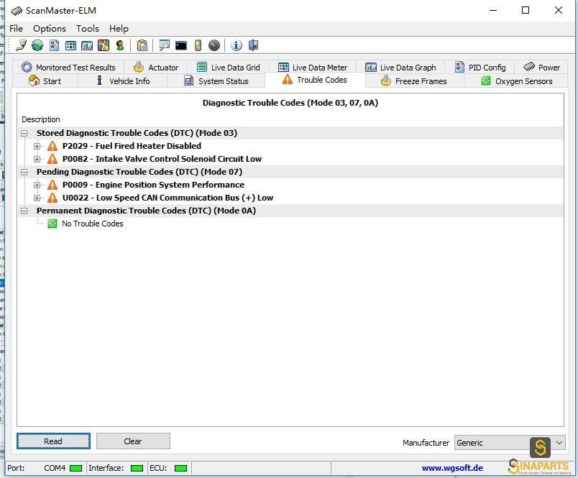Open the bar chart toolbar icon
The image size is (578, 478).
[87, 45]
